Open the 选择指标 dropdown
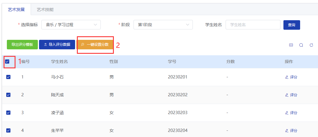The width and height of the screenshot is (318, 137). pos(71,25)
